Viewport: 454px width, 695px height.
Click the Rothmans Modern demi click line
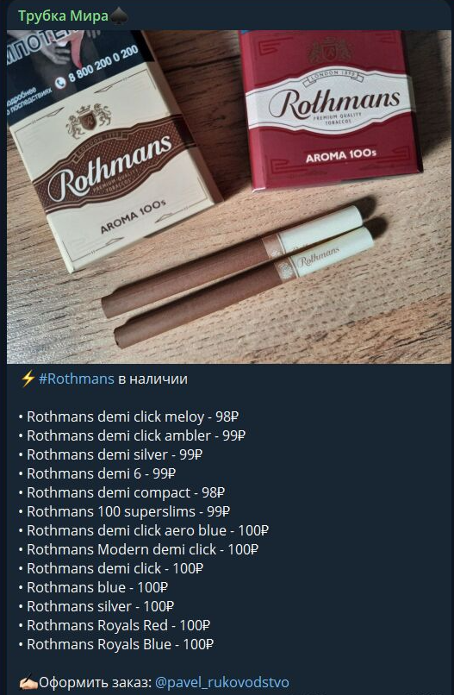click(138, 550)
